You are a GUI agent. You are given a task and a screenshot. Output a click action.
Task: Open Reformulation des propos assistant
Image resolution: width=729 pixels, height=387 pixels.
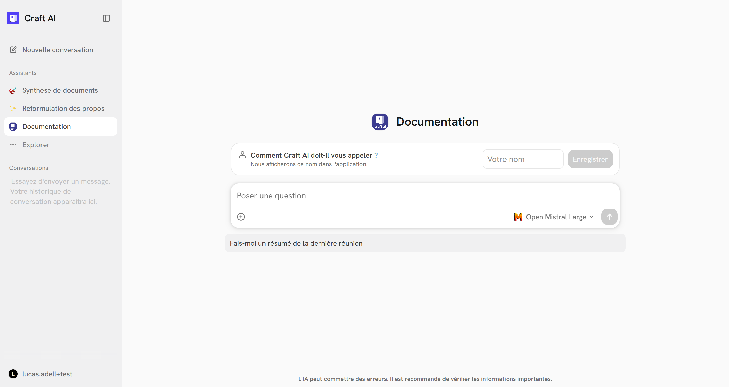click(x=63, y=108)
